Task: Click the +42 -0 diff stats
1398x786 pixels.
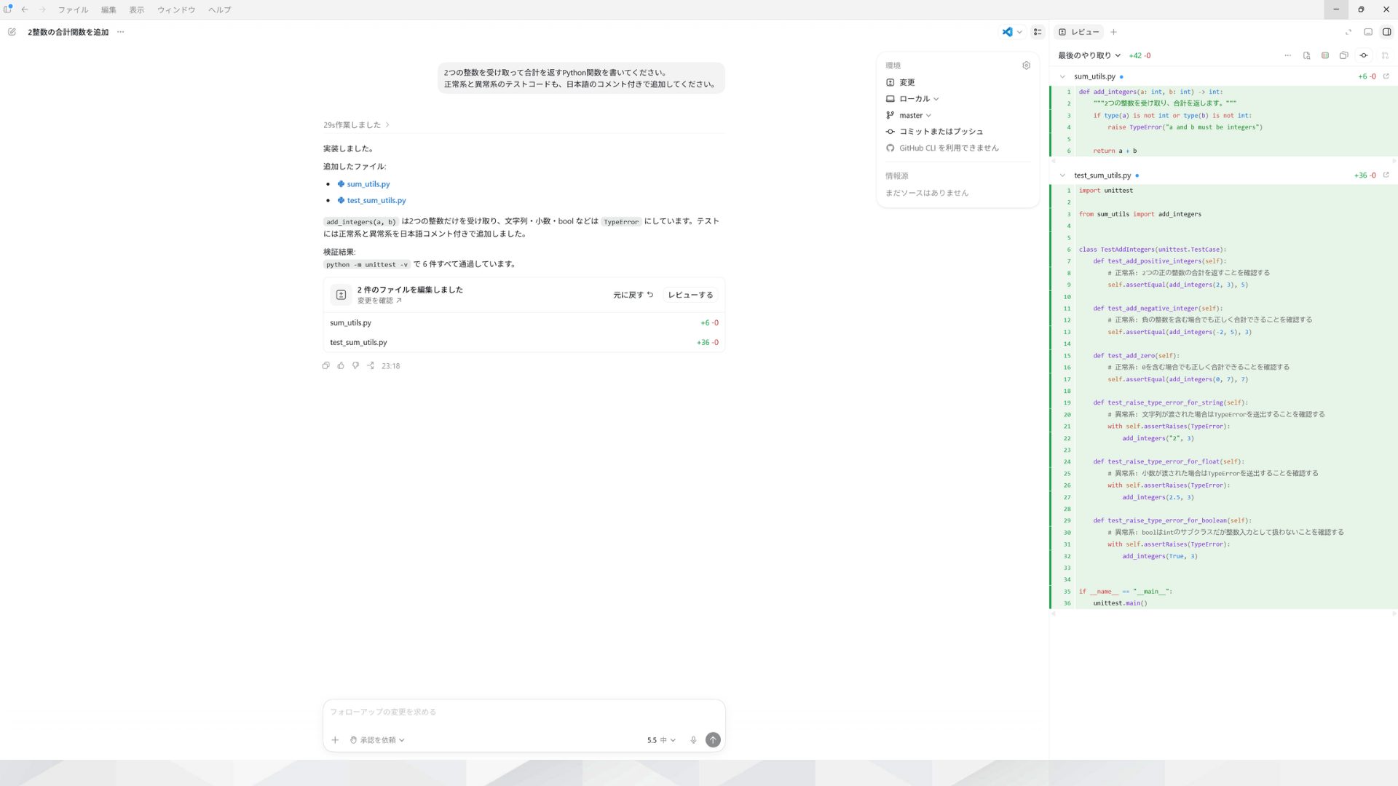Action: pyautogui.click(x=1140, y=55)
